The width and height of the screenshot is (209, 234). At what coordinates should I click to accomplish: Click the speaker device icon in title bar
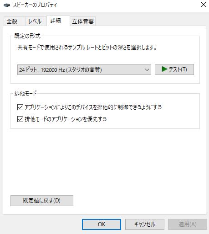[x=7, y=5]
